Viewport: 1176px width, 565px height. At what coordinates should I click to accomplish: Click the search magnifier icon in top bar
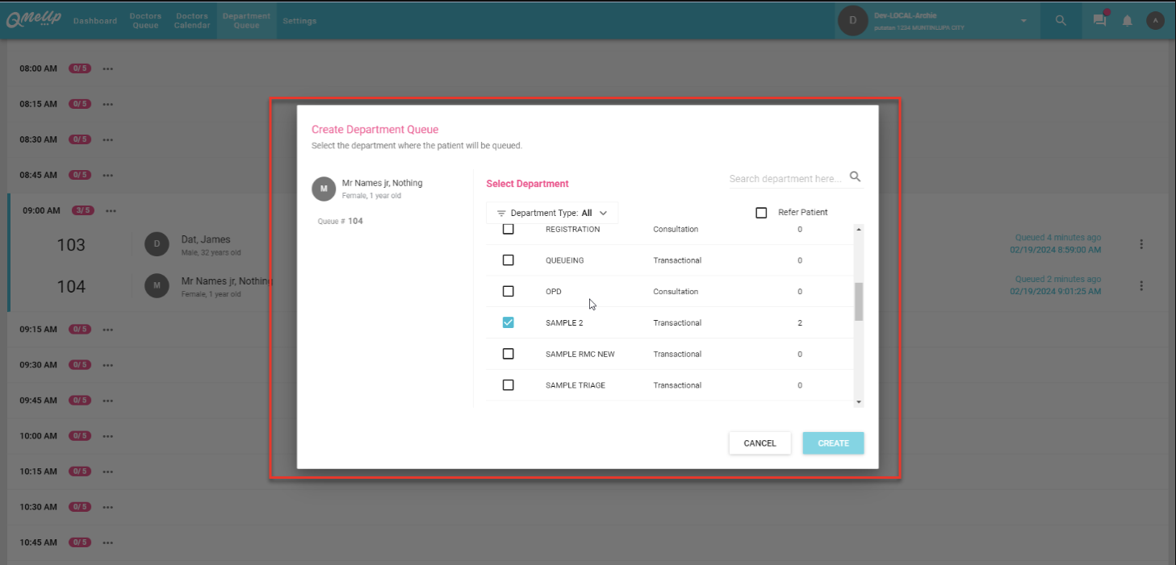(1061, 21)
